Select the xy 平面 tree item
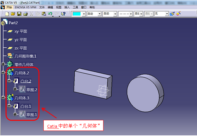The width and height of the screenshot is (197, 136). (21, 31)
